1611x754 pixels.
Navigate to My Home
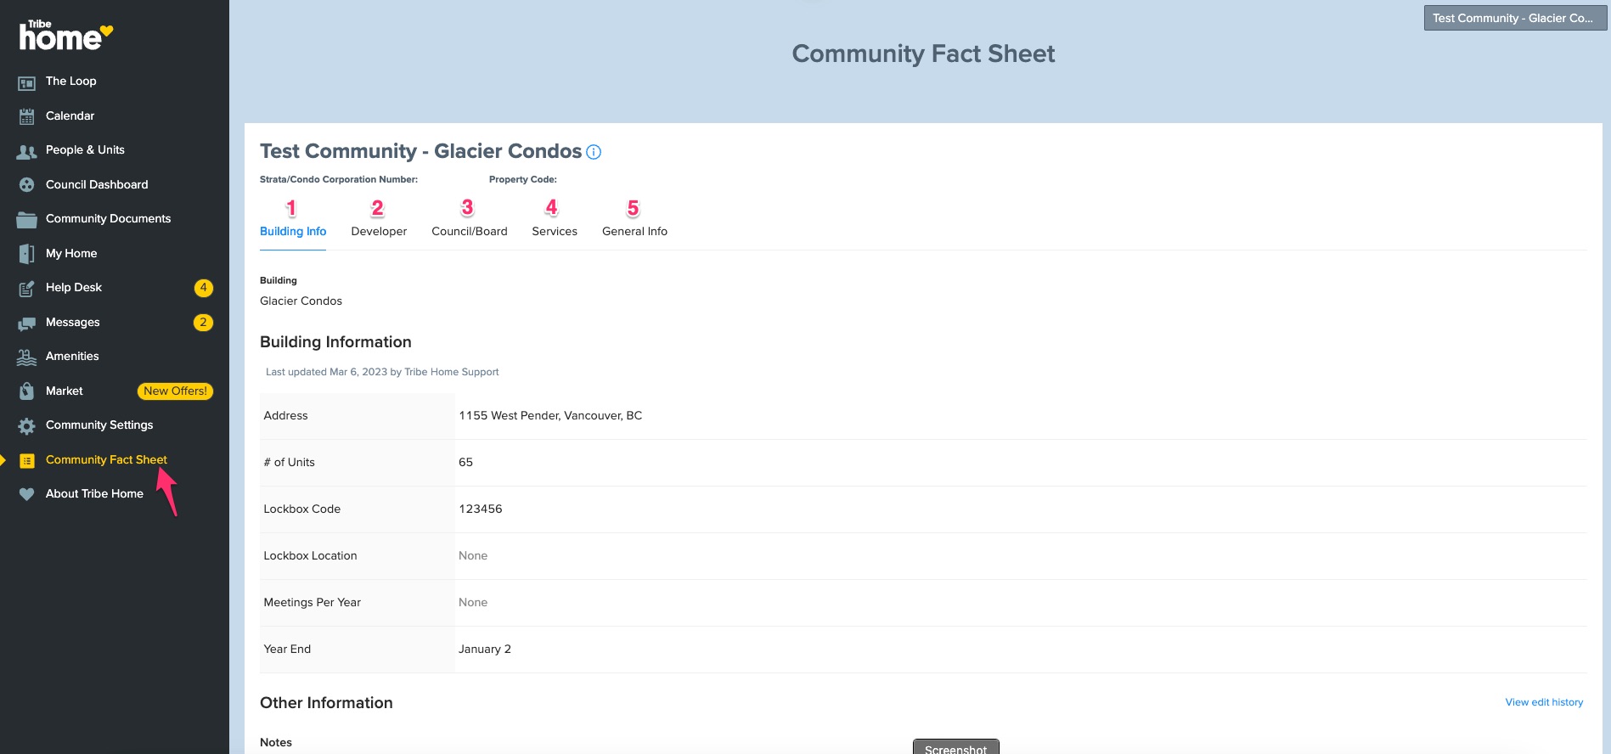point(71,253)
